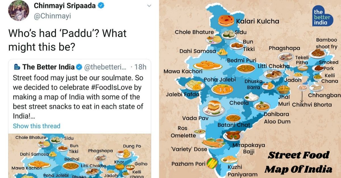
Task: Click the Mawa Kachori plate icon
Action: (x=207, y=65)
